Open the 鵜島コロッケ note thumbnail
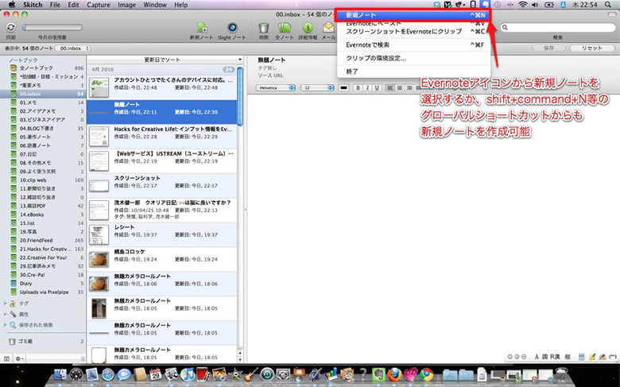This screenshot has width=620, height=387. click(99, 259)
